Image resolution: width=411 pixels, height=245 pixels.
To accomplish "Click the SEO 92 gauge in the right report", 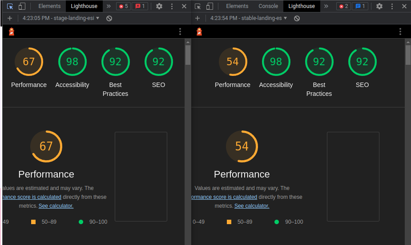I will point(362,62).
